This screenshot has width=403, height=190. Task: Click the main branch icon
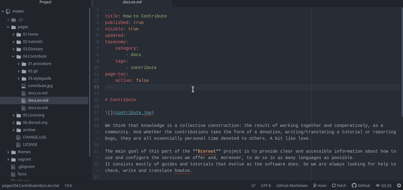pos(315,185)
